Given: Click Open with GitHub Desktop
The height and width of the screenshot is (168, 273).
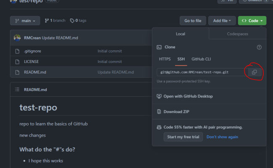Looking at the screenshot, I should [188, 96].
